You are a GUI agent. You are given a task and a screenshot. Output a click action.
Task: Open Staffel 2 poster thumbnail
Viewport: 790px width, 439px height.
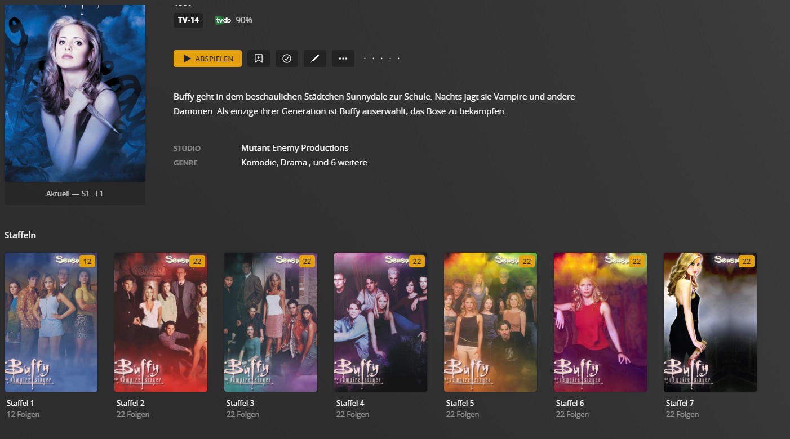coord(161,322)
